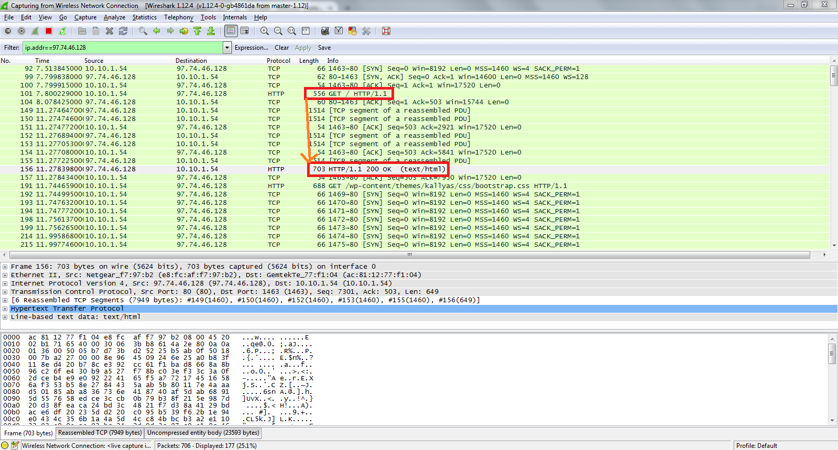
Task: Go back in packet history
Action: (157, 31)
